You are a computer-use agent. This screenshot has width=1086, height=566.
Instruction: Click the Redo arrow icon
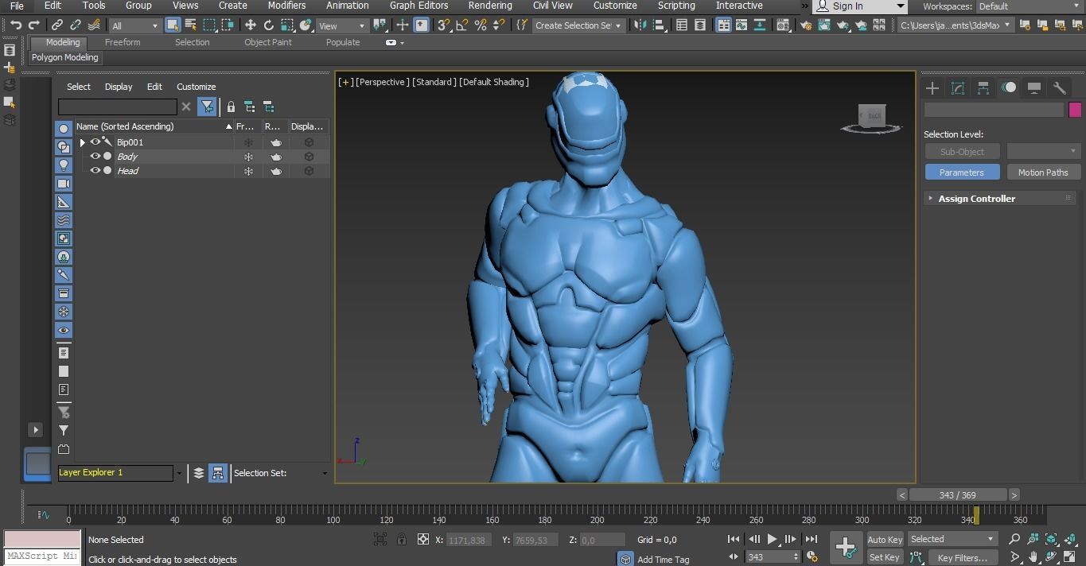pos(34,25)
